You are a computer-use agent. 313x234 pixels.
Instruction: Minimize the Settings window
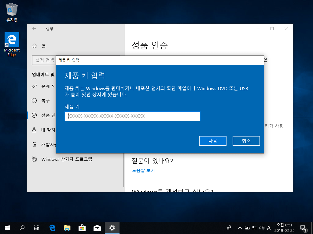point(258,29)
